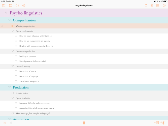The height and width of the screenshot is (126, 168).
Task: Tap the 'Psycho linguistics' heading text
Action: click(x=26, y=13)
